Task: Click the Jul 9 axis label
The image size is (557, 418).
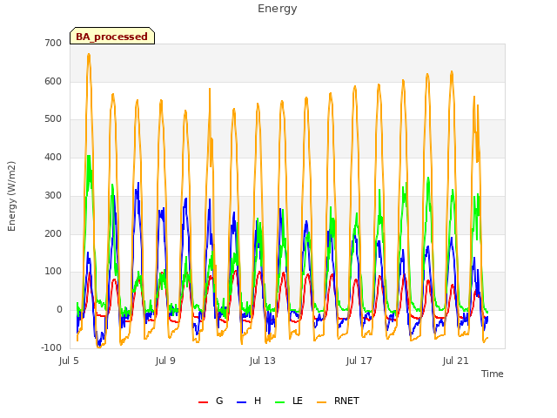Action: (x=165, y=361)
